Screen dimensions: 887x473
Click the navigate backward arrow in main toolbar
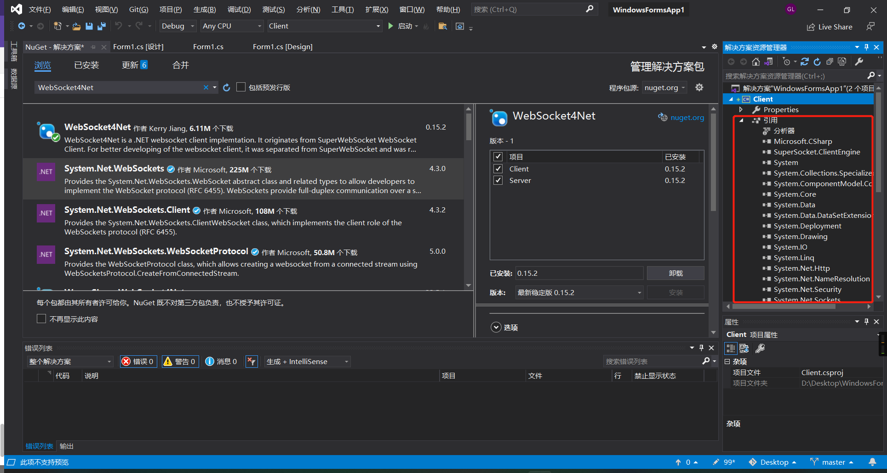[22, 26]
